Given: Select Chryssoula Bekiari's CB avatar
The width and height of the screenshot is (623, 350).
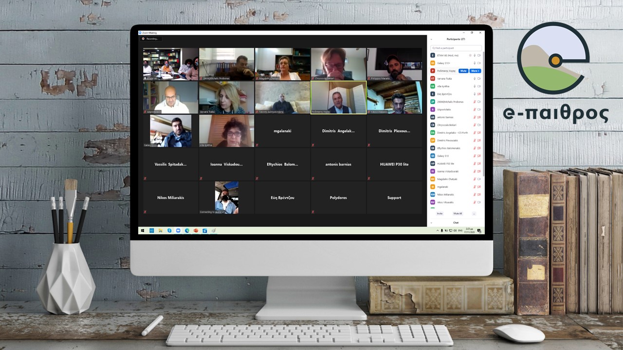Looking at the screenshot, I should tap(433, 125).
